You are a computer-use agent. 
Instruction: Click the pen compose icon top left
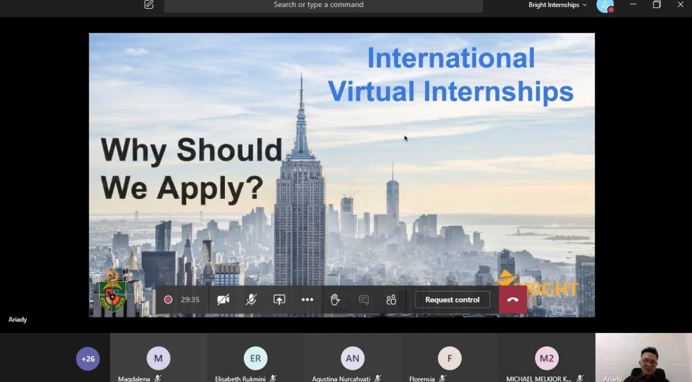[x=148, y=4]
